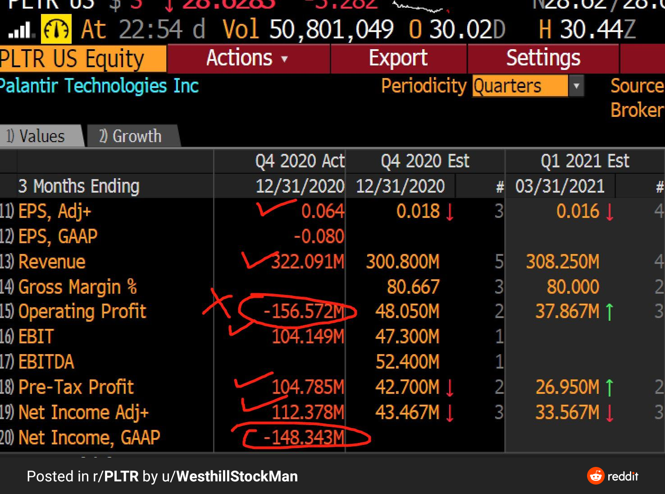
Task: Select the Pre-Tax Profit row label
Action: tap(76, 387)
